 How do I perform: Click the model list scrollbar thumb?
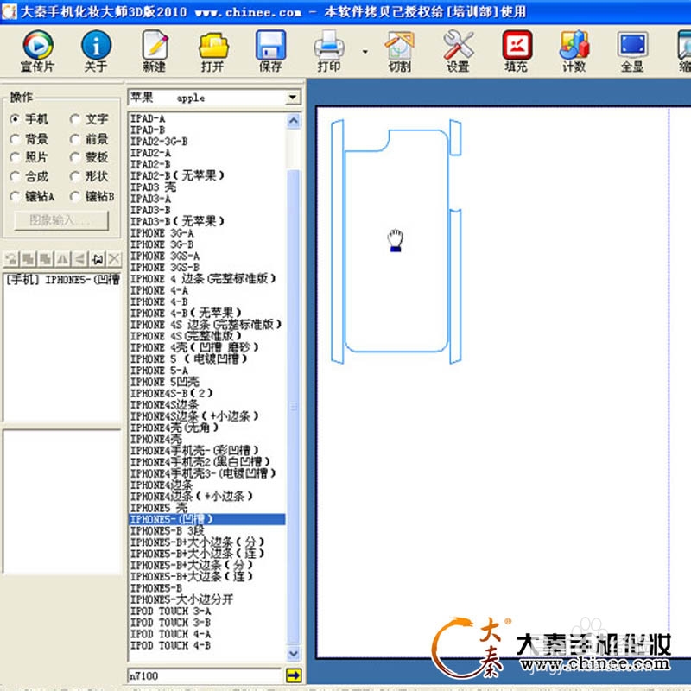click(x=294, y=407)
